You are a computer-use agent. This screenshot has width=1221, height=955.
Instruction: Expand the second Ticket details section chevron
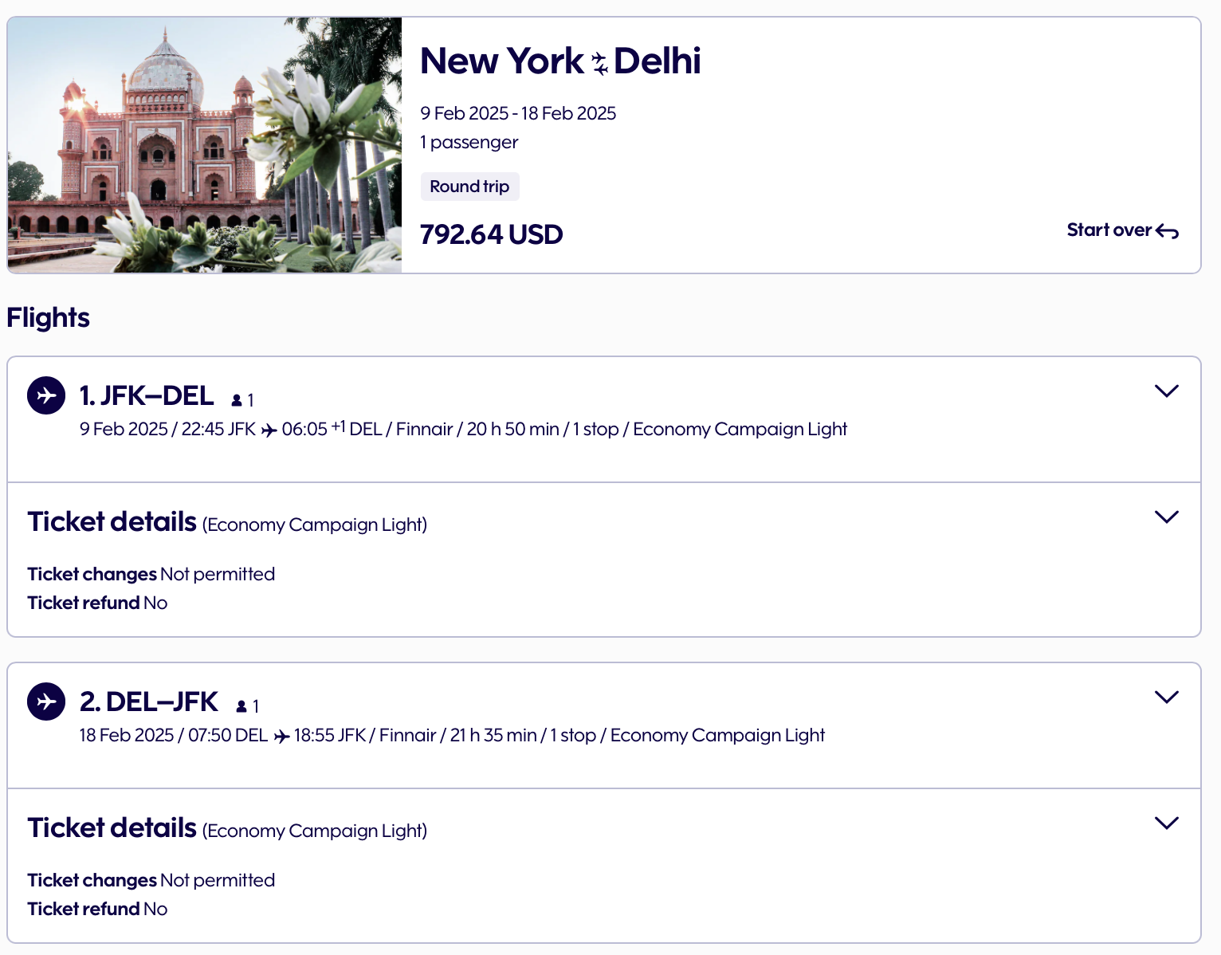click(1167, 823)
